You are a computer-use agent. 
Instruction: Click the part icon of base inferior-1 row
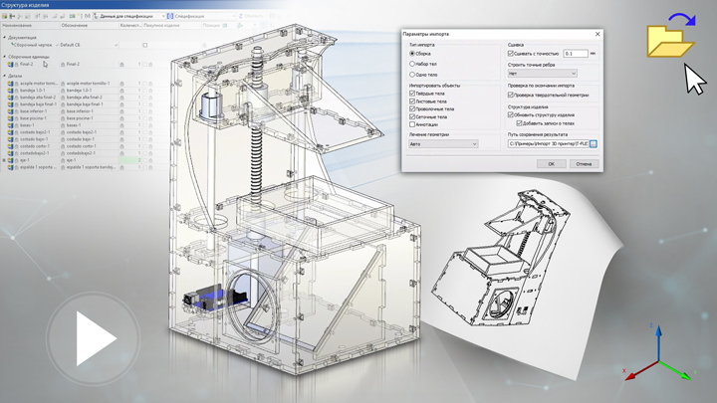pos(11,111)
